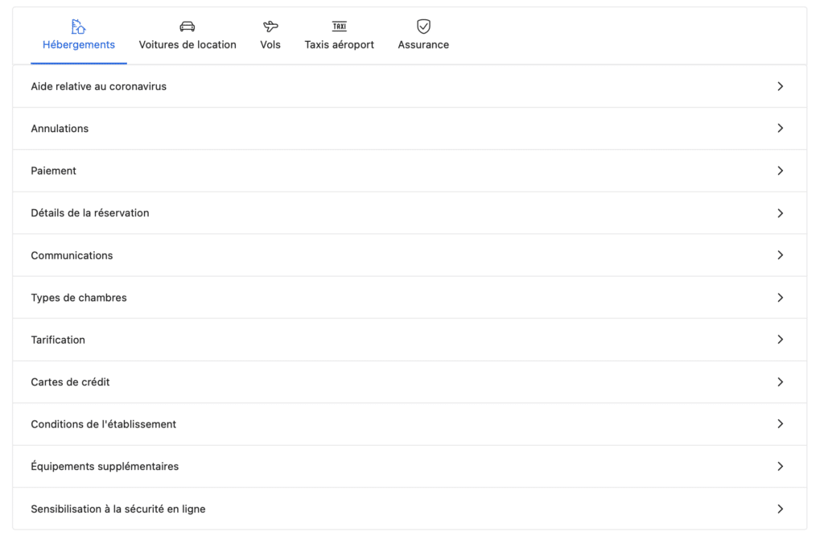
Task: Switch to the Voitures de location tab
Action: (187, 45)
